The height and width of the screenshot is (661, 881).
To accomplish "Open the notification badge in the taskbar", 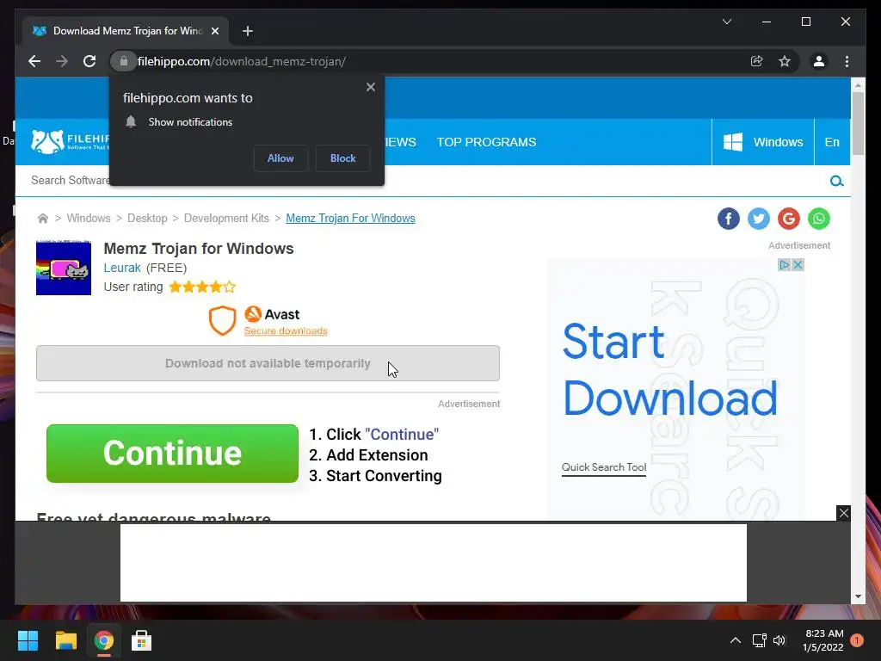I will tap(857, 640).
